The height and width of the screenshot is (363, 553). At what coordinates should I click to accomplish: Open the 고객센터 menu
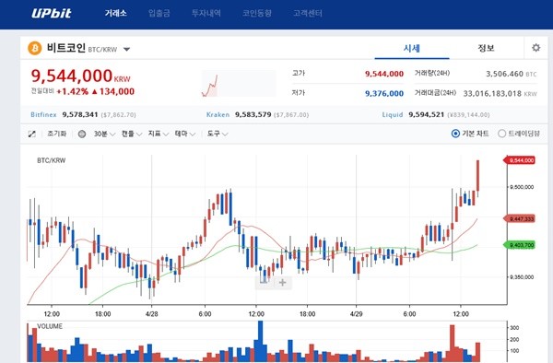point(308,14)
